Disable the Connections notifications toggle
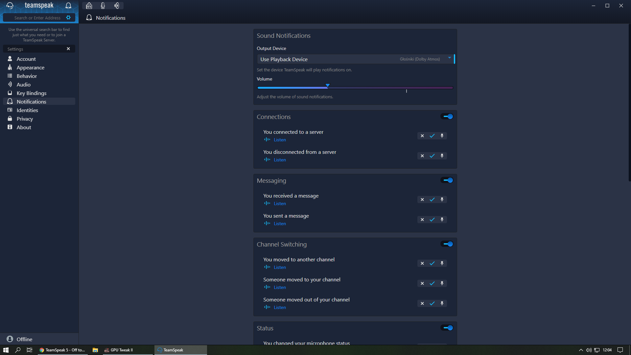 [447, 116]
